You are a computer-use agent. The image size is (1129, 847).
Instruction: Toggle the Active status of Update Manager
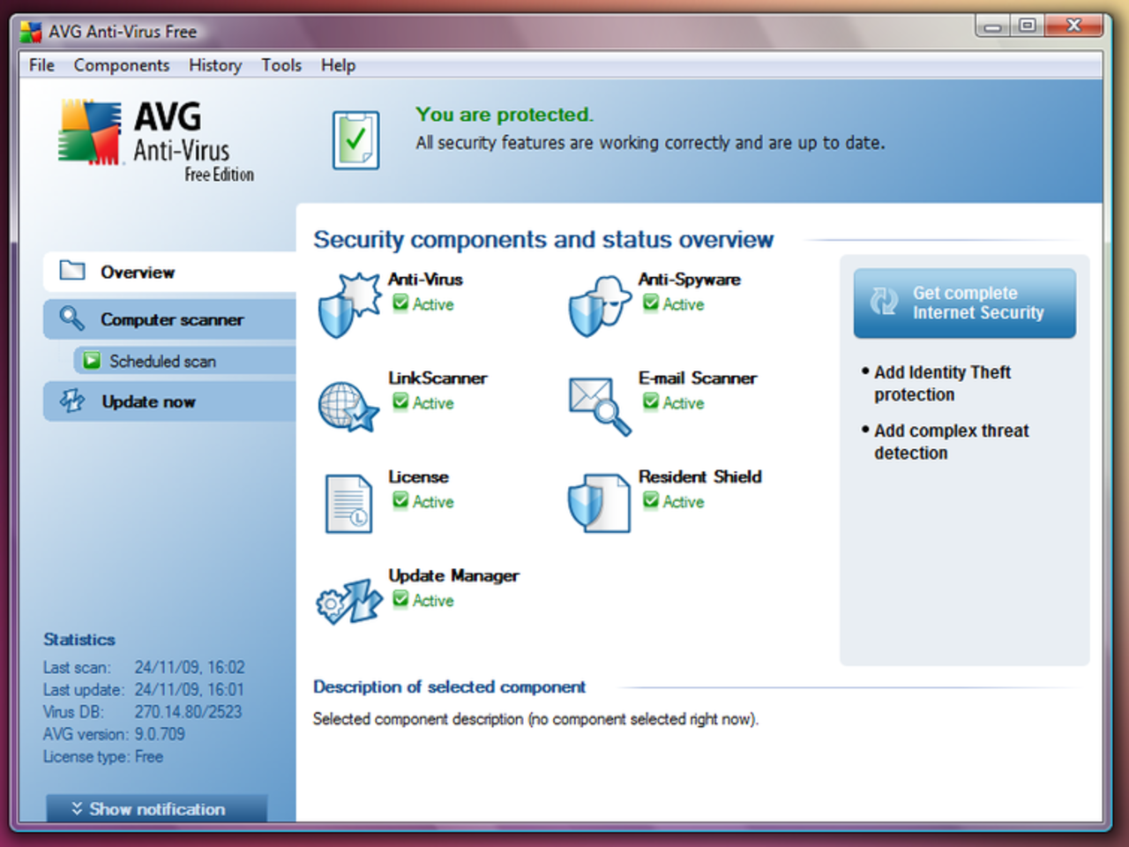tap(422, 601)
